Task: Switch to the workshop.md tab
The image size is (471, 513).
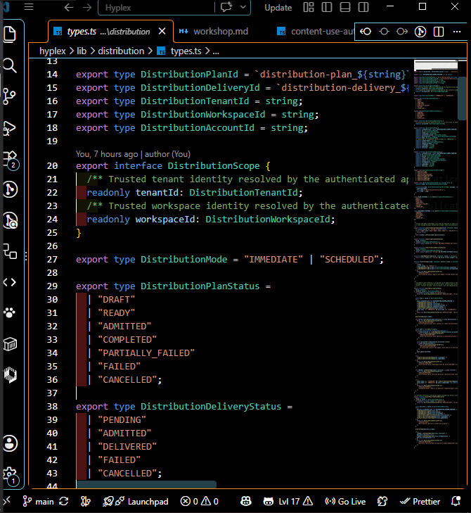Action: coord(214,32)
